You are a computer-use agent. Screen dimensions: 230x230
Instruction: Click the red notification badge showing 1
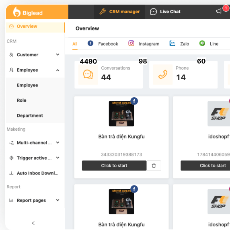coord(226,8)
